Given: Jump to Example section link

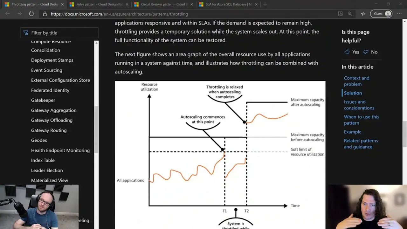Looking at the screenshot, I should [x=353, y=132].
